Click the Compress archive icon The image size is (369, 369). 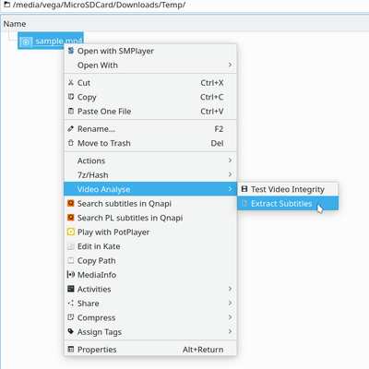coord(71,317)
